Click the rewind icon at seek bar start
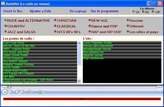This screenshot has height=107, width=164. (5, 87)
